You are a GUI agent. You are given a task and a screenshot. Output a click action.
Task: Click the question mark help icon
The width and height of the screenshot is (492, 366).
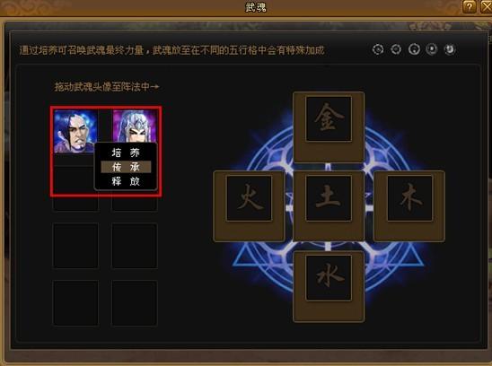click(x=469, y=6)
